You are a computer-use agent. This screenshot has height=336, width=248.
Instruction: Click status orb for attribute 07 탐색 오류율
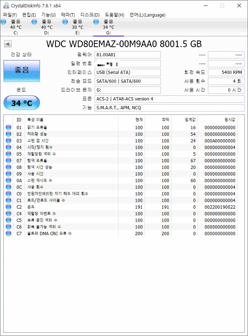tap(8, 160)
